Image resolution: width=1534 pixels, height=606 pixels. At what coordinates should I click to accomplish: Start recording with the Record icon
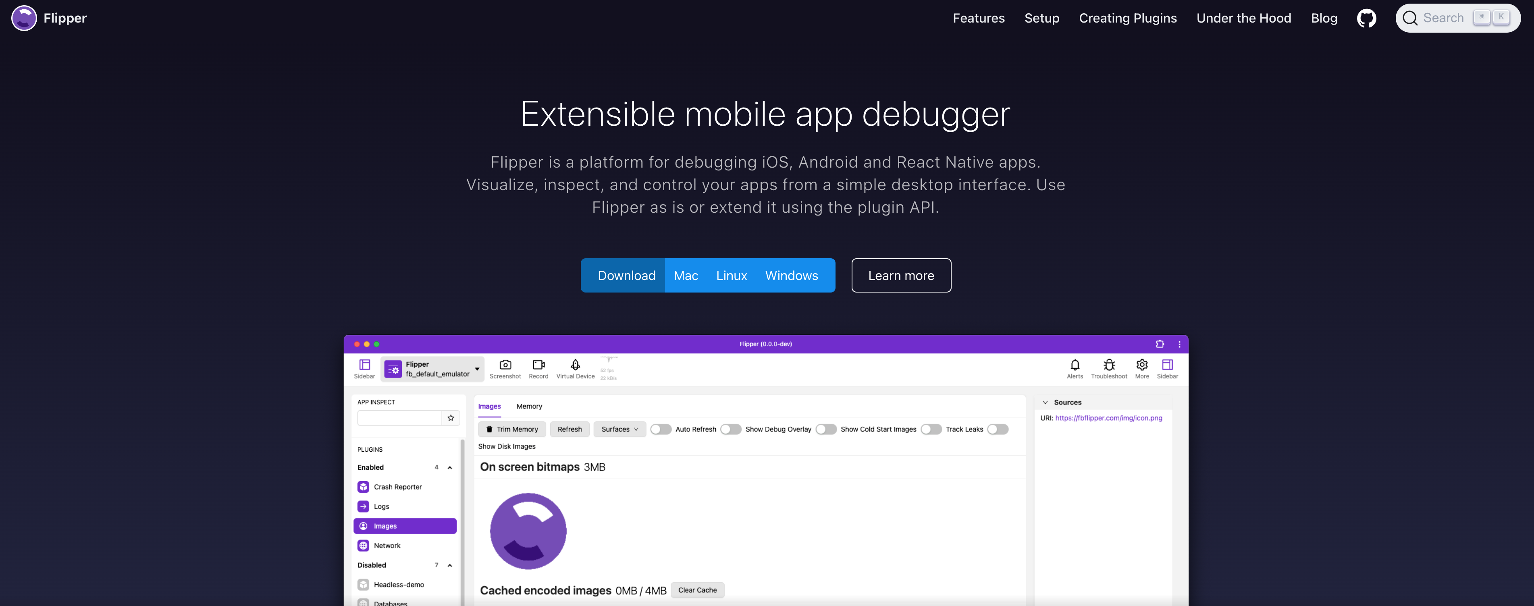click(x=538, y=365)
